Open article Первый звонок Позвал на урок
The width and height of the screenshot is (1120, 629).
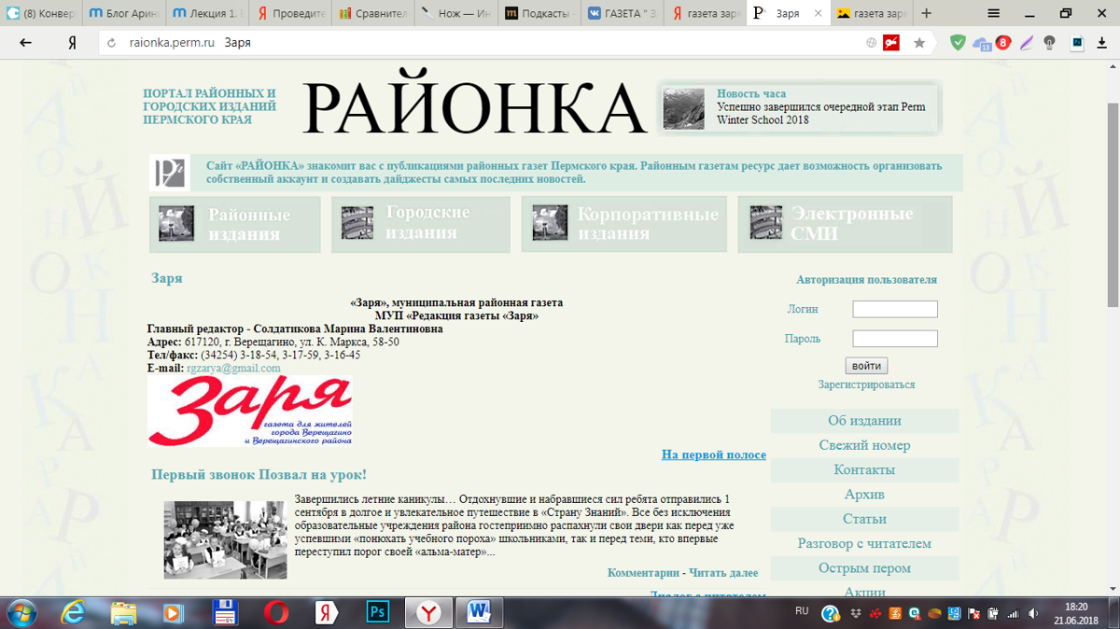tap(259, 475)
